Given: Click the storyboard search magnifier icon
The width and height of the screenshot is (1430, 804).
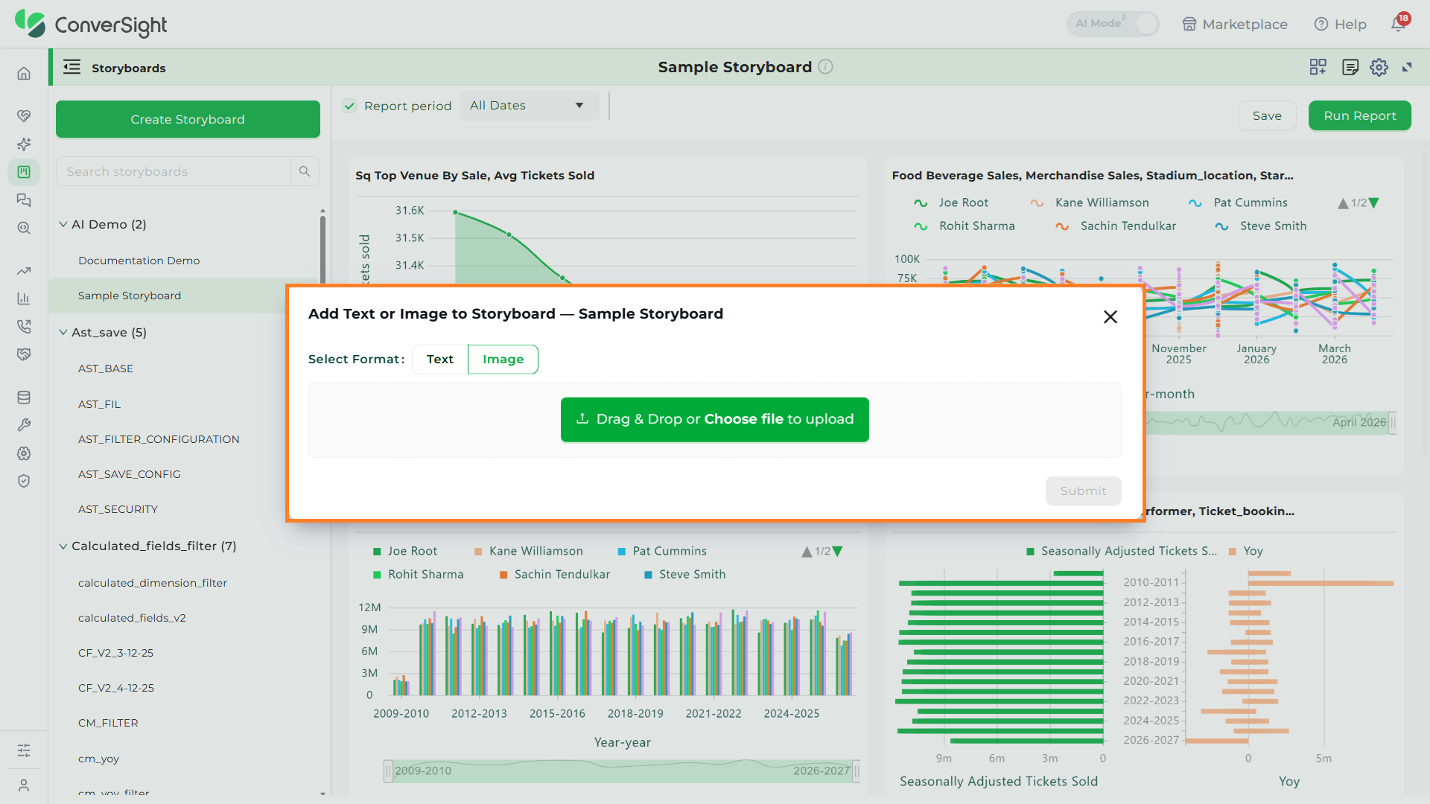Looking at the screenshot, I should pos(305,171).
